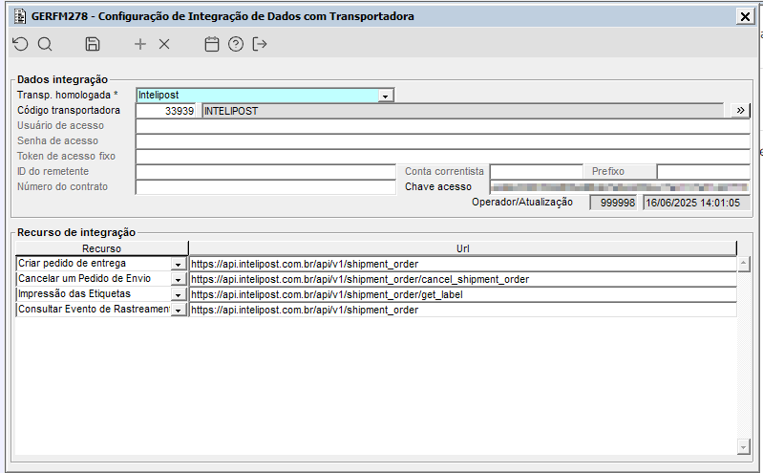Open dropdown for Impressão das Etiquetas
The image size is (763, 473).
[179, 294]
